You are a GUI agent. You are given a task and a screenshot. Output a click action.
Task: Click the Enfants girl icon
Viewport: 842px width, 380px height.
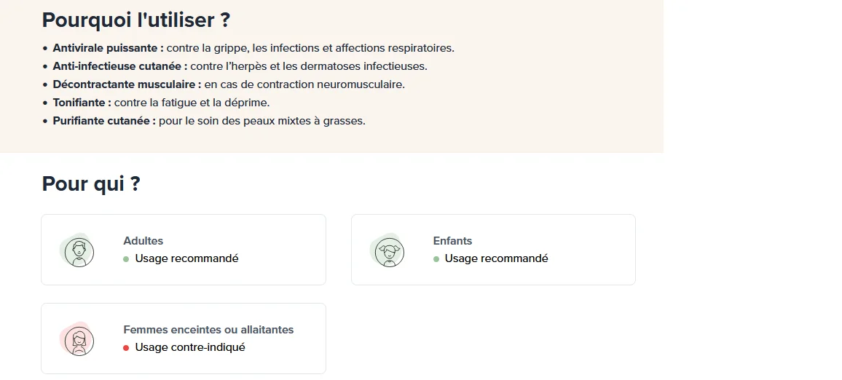(390, 253)
